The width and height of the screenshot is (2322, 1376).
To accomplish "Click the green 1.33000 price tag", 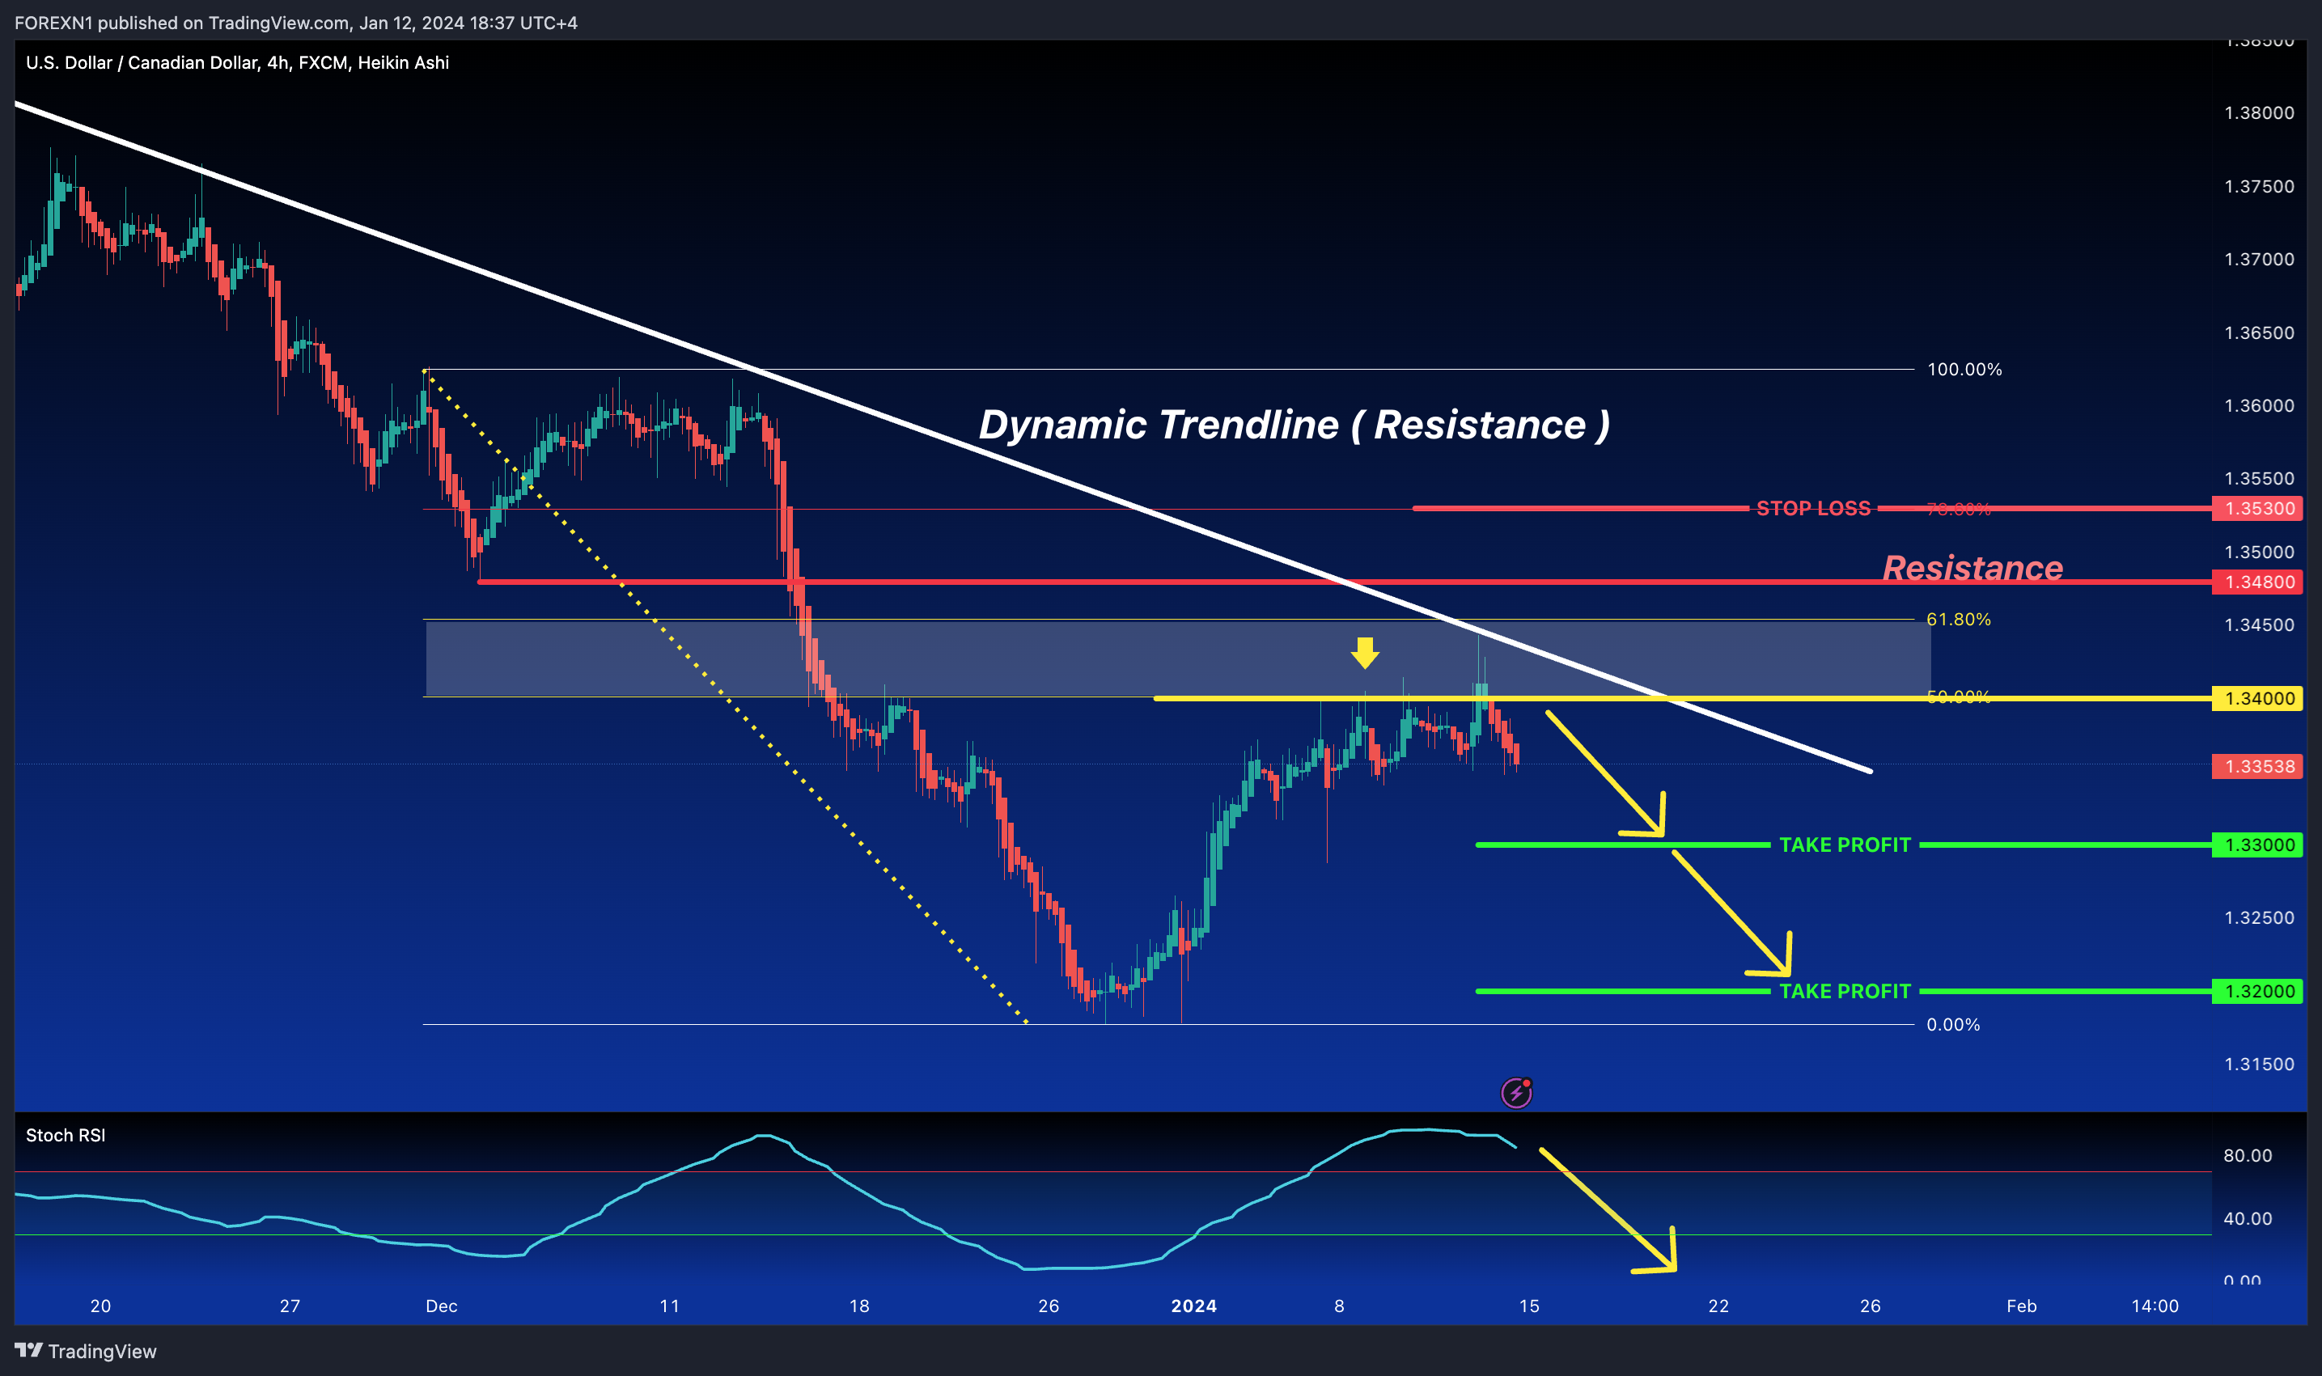I will 2256,845.
